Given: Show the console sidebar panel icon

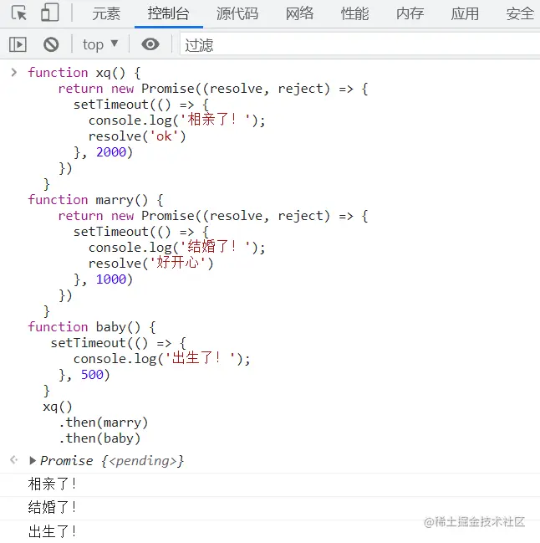Looking at the screenshot, I should coord(18,44).
